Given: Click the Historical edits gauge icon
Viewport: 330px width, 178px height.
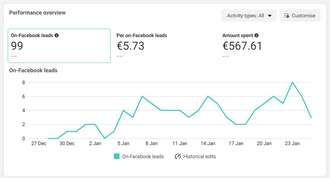Looking at the screenshot, I should 178,157.
